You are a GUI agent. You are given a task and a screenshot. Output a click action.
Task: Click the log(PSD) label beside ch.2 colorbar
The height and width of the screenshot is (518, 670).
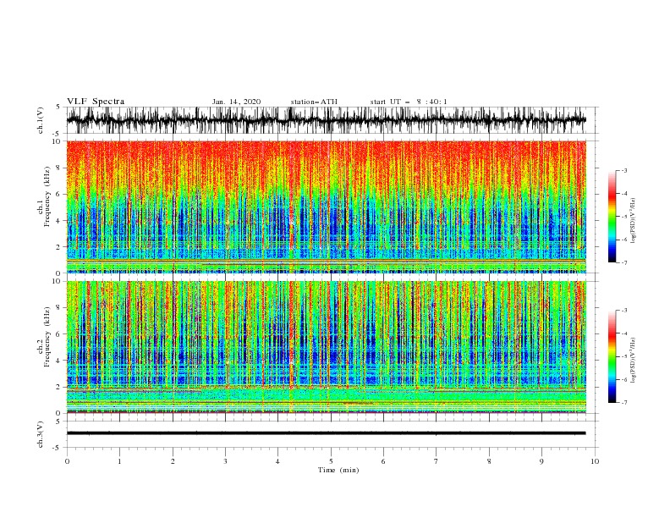click(x=633, y=361)
